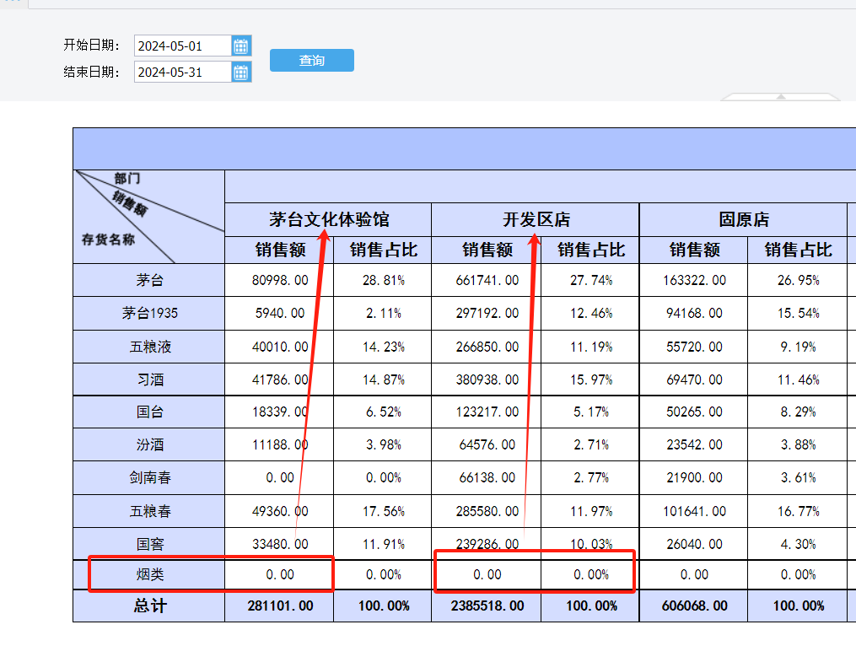Click the cell with value 5940.00

coord(279,313)
